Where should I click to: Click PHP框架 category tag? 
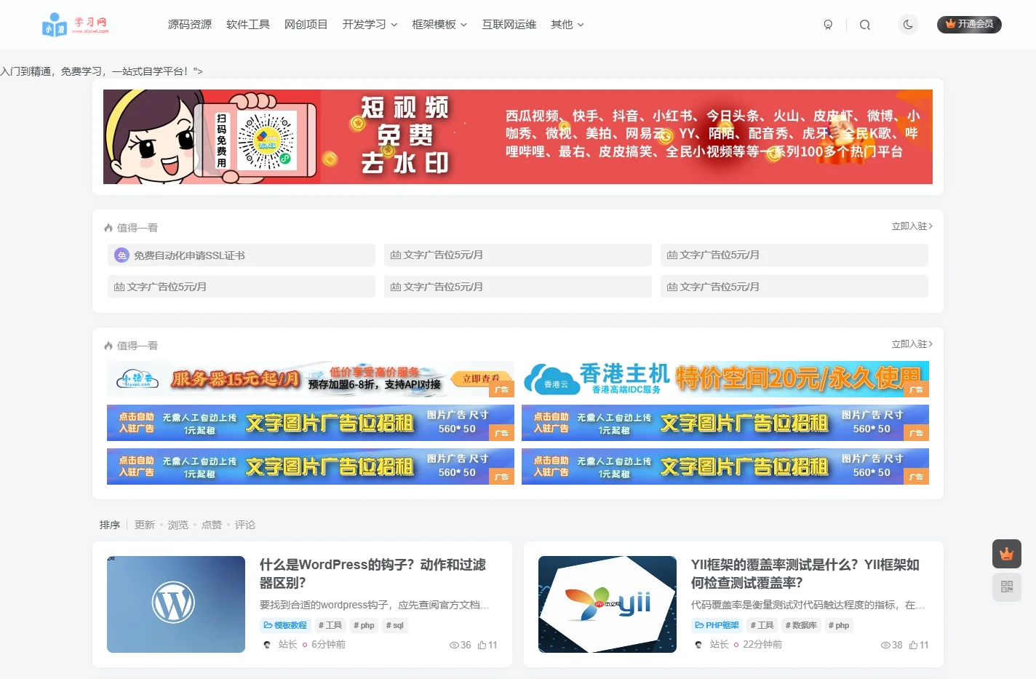[717, 625]
